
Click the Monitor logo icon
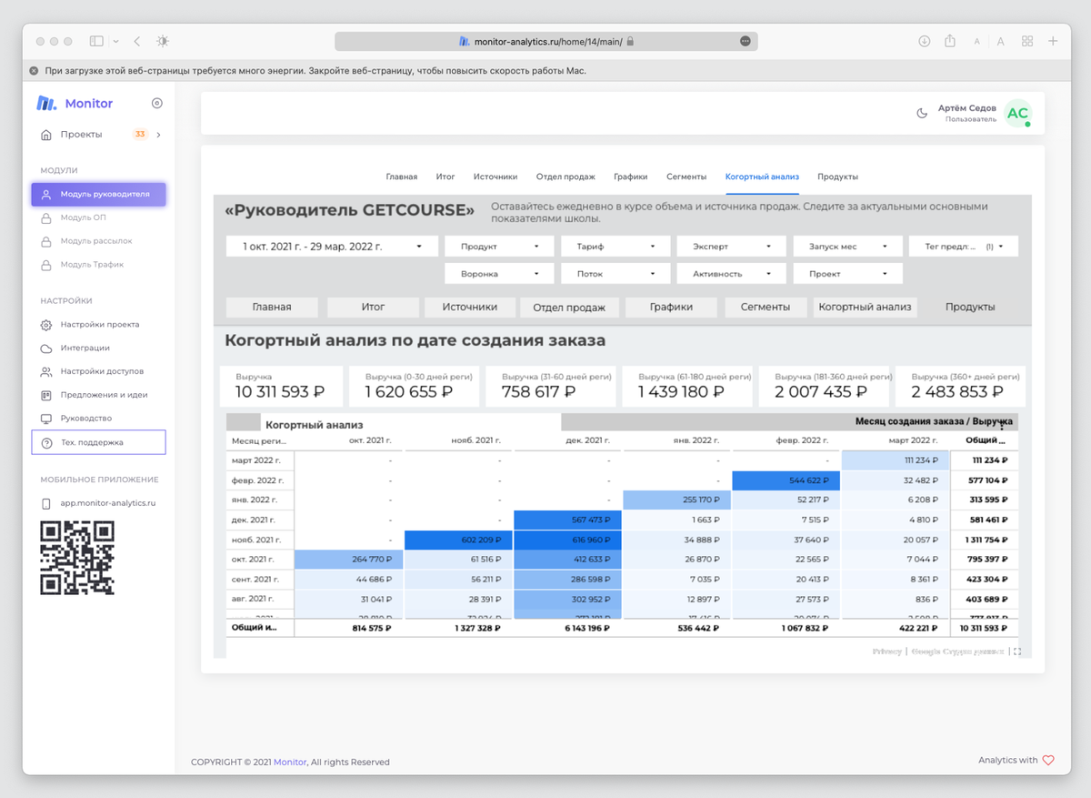click(46, 104)
